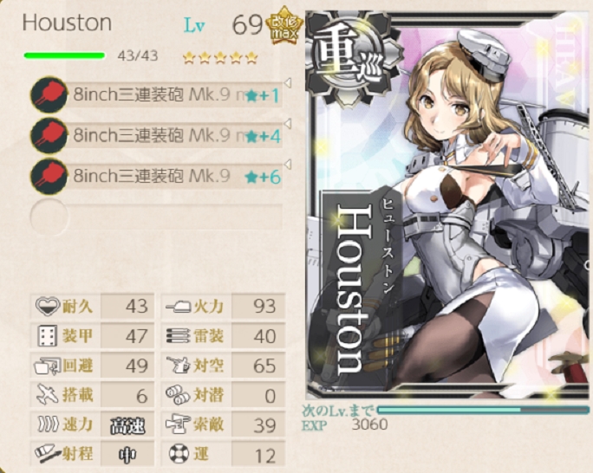Image resolution: width=593 pixels, height=473 pixels.
Task: Click the third equipment slot's red gun icon
Action: pyautogui.click(x=49, y=177)
